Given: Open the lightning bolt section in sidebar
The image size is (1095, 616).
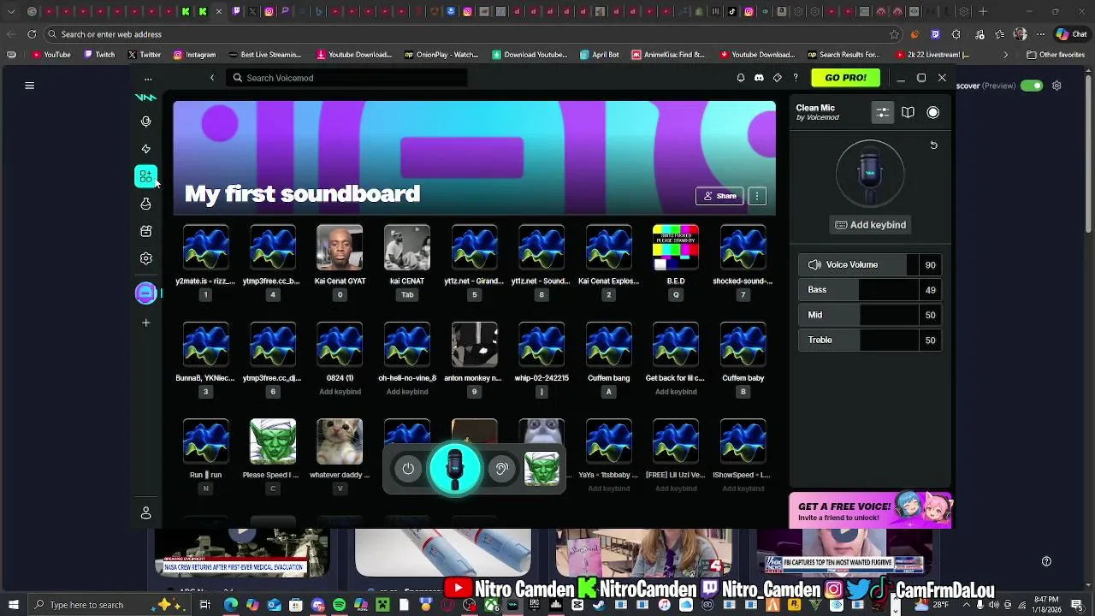Looking at the screenshot, I should pyautogui.click(x=146, y=149).
